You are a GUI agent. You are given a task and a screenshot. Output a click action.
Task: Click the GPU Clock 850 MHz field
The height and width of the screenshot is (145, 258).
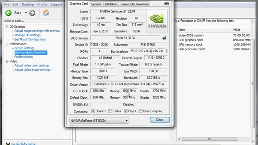(98, 91)
